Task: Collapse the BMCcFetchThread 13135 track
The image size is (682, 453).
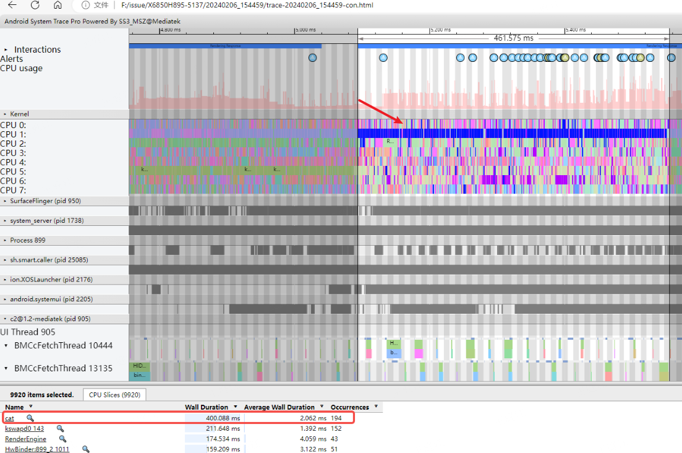Action: (x=6, y=369)
